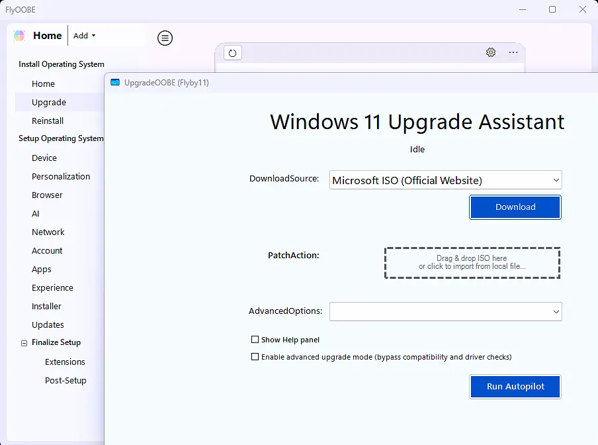This screenshot has width=598, height=445.
Task: Enable the Show Help panel checkbox
Action: pos(255,340)
